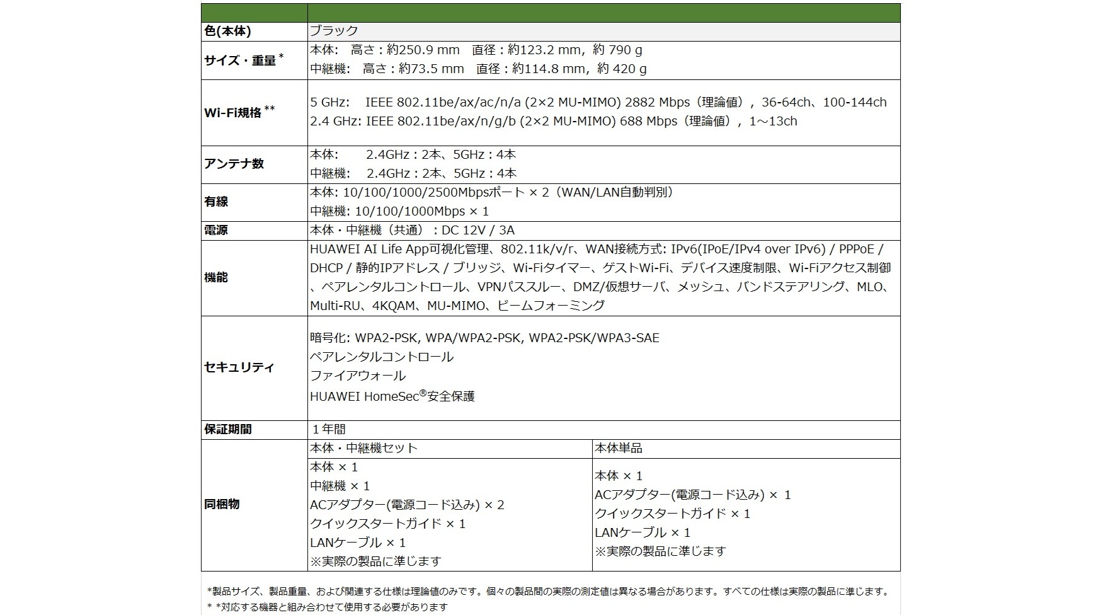Click the セキュリティ row header
The height and width of the screenshot is (615, 1093).
coord(239,367)
